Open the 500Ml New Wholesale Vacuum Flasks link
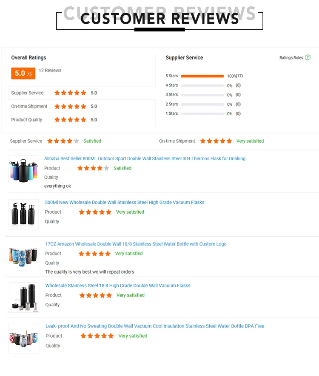The height and width of the screenshot is (376, 319). tap(125, 202)
